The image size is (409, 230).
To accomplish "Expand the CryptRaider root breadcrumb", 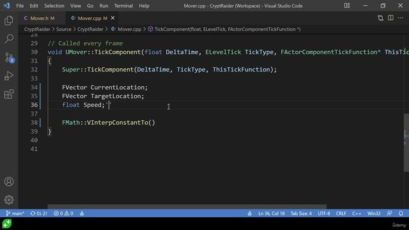I will [x=37, y=29].
